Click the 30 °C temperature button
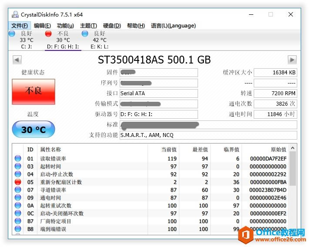 pyautogui.click(x=34, y=129)
